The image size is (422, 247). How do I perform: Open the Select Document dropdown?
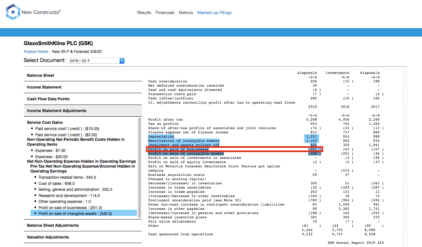[96, 61]
